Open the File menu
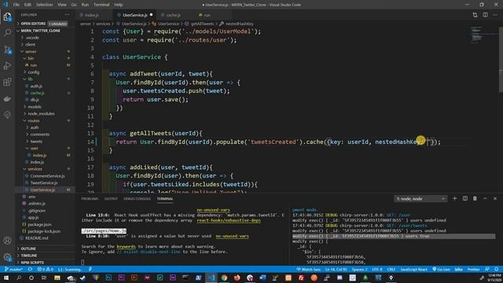Screen dimensions: 503x283 coord(17,5)
